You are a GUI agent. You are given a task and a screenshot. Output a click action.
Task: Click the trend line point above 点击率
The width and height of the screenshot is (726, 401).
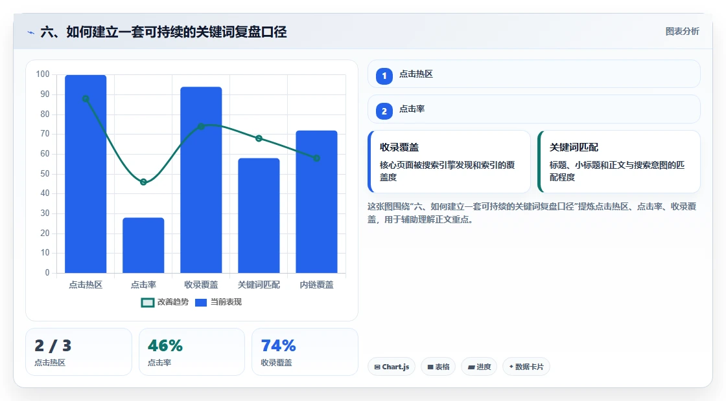coord(143,182)
